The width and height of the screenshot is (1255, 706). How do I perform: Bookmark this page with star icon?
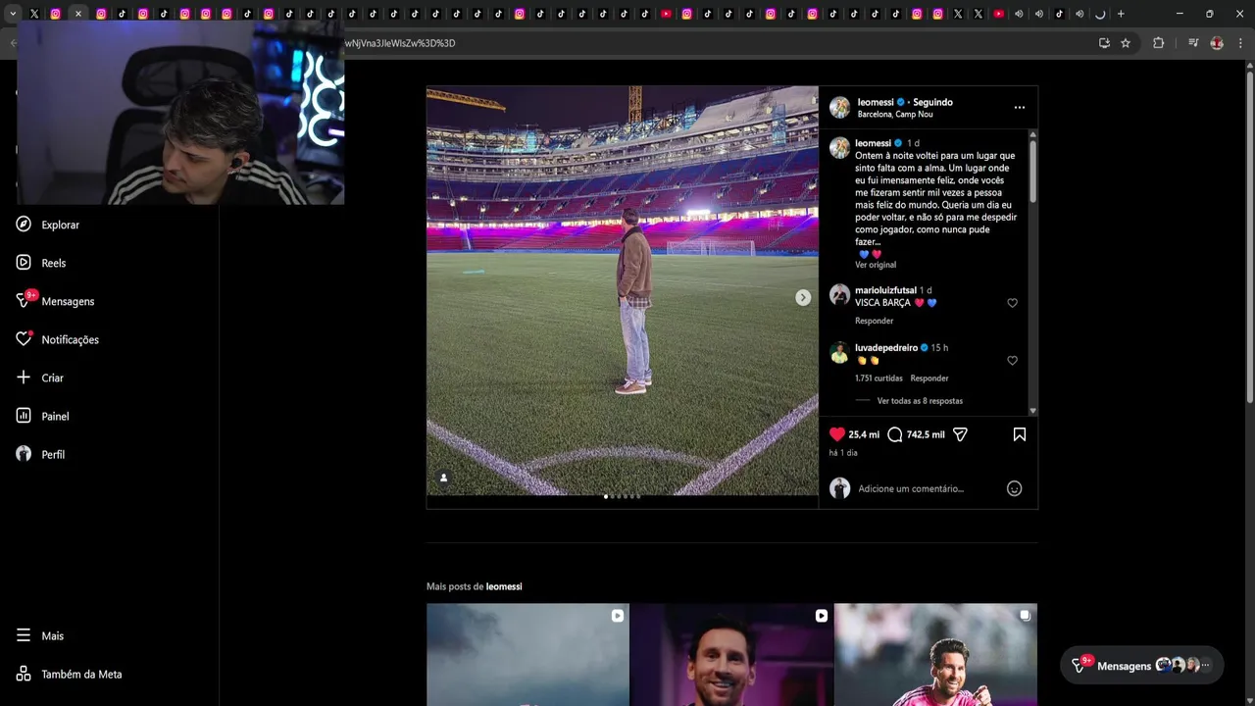click(x=1126, y=43)
